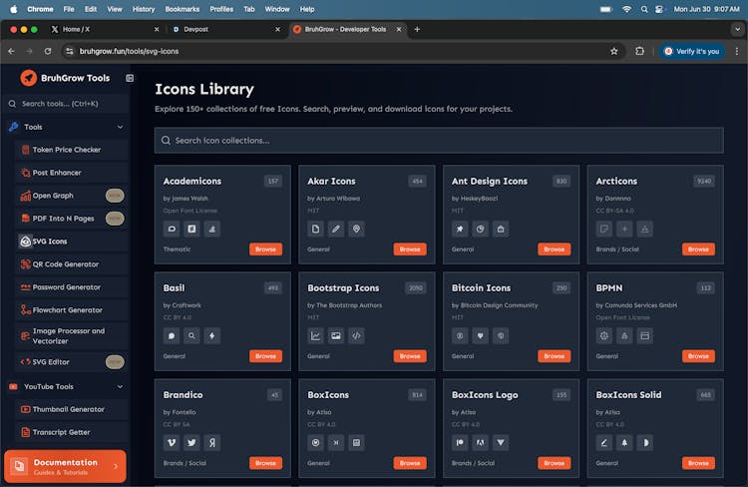Collapse the Tools section in sidebar
This screenshot has width=748, height=487.
coord(120,127)
